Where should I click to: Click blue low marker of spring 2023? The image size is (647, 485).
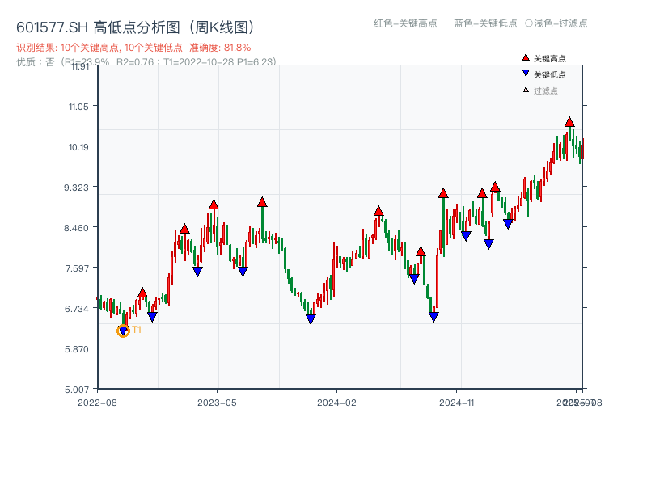(197, 272)
